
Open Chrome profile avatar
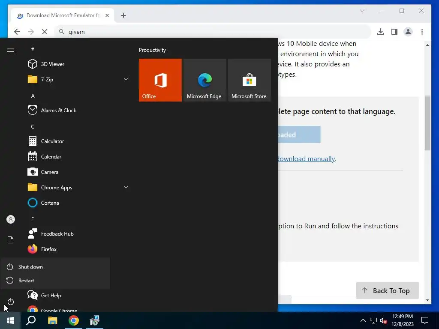point(408,32)
